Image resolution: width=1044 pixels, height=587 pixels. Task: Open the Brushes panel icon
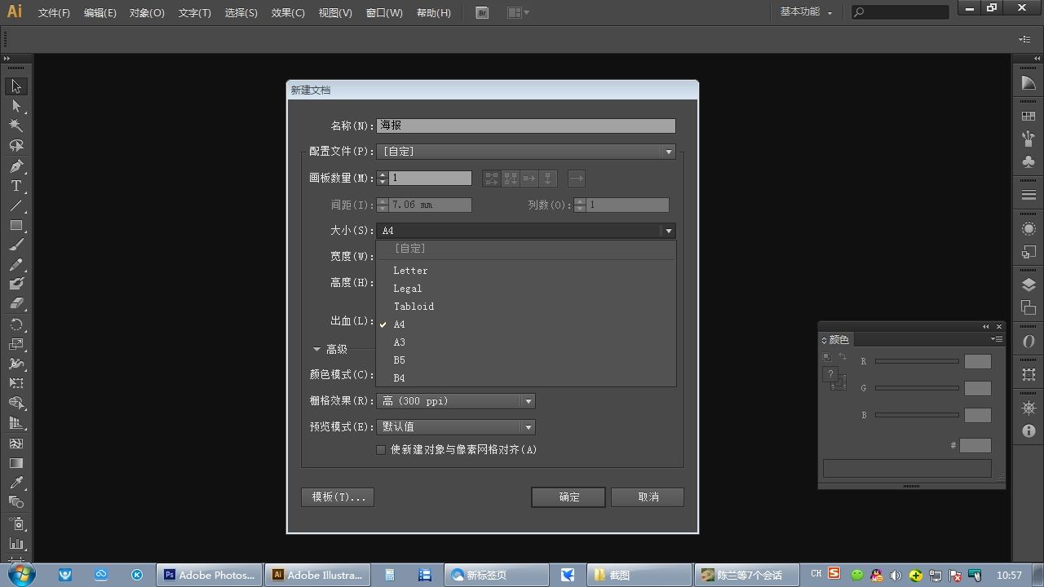pyautogui.click(x=1029, y=139)
